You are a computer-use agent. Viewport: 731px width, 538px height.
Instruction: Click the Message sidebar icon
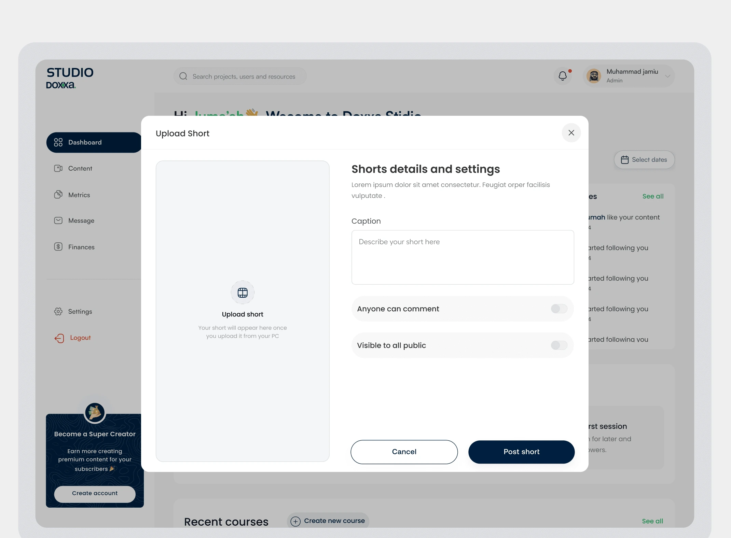tap(58, 221)
